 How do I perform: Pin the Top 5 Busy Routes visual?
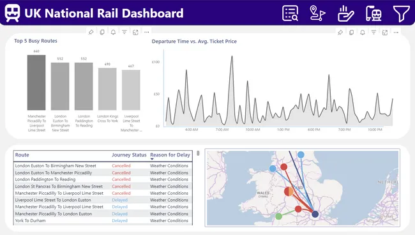coord(91,33)
